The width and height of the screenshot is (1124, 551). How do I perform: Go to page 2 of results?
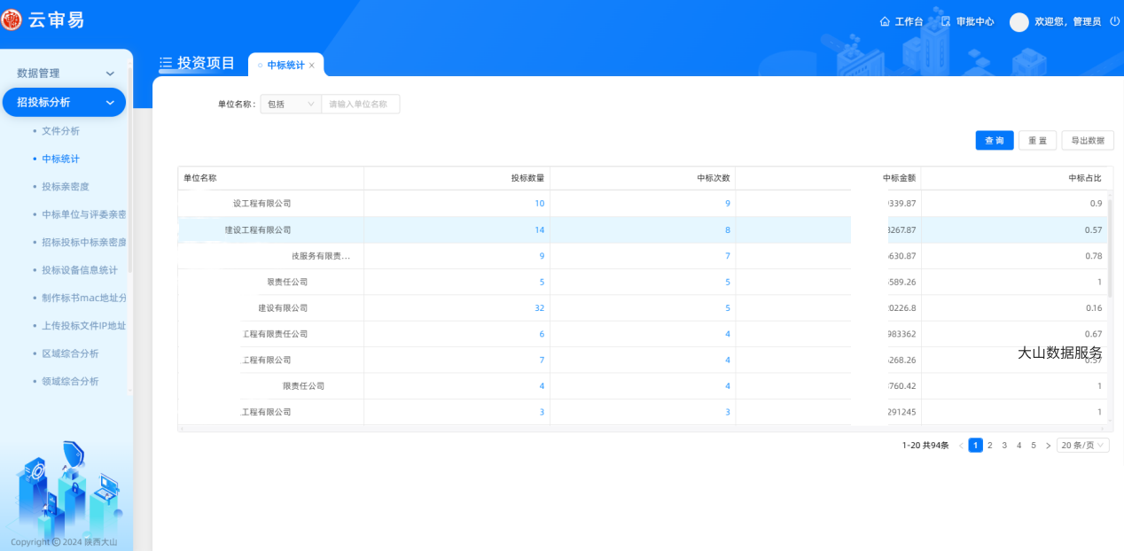click(990, 446)
